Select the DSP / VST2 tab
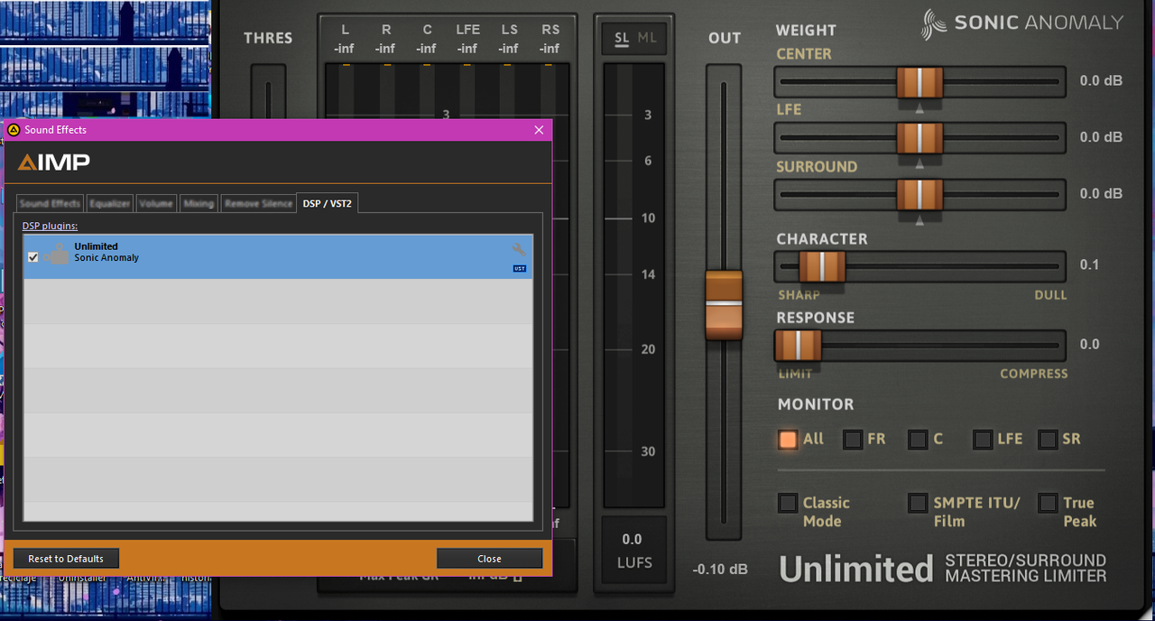This screenshot has width=1155, height=621. 328,203
